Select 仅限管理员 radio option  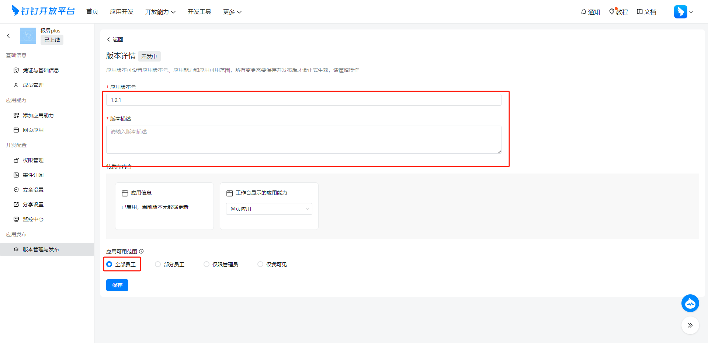(206, 264)
